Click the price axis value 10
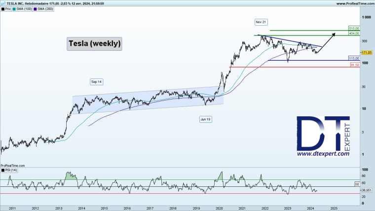The height and width of the screenshot is (211, 375). click(364, 109)
